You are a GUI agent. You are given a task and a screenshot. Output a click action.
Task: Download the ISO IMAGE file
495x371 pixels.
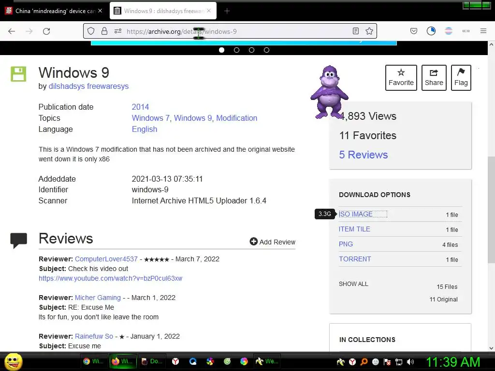tap(356, 214)
